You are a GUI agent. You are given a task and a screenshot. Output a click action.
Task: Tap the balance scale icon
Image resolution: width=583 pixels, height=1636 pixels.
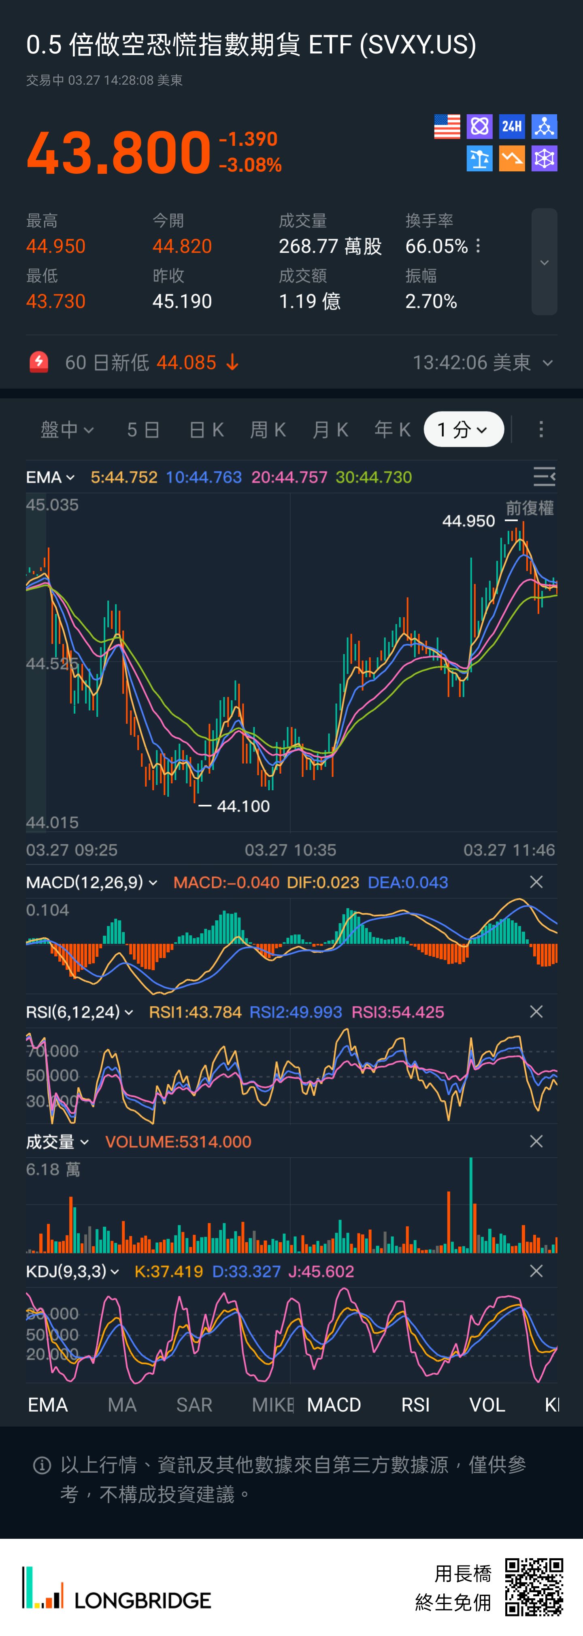[x=479, y=159]
